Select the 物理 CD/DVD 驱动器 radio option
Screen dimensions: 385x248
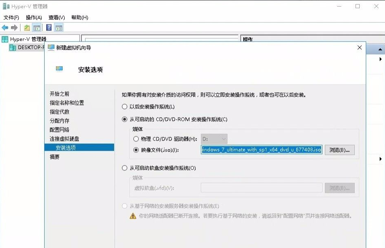(x=136, y=139)
